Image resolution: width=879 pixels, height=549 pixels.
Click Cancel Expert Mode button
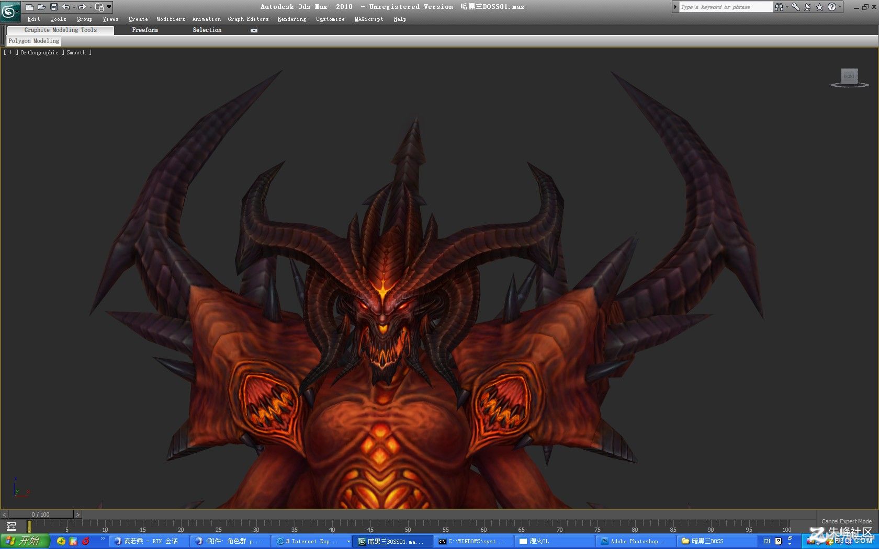click(x=846, y=521)
